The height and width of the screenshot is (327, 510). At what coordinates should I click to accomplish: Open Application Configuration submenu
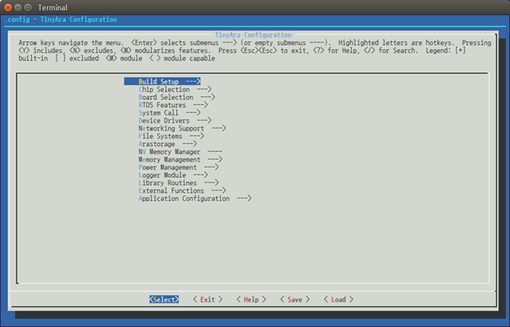[x=184, y=198]
